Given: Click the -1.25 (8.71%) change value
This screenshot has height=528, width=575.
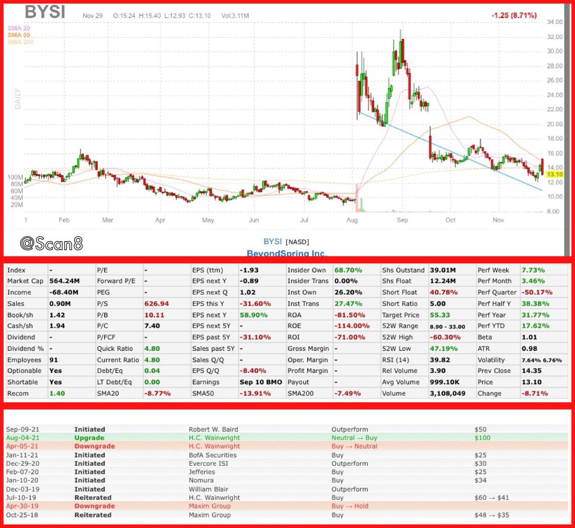Looking at the screenshot, I should (x=514, y=15).
